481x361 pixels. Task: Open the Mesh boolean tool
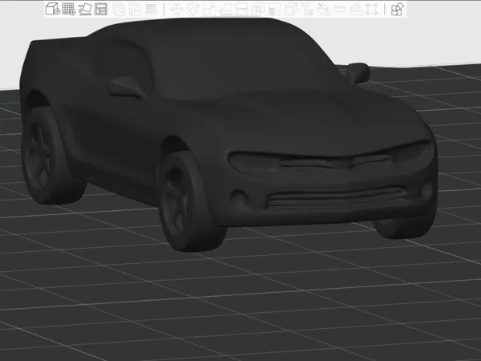257,10
